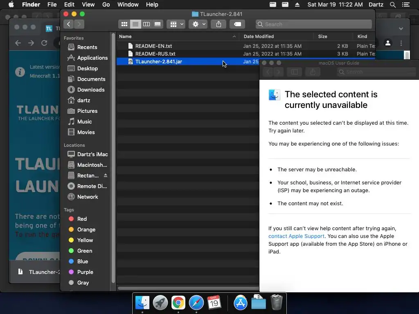
Task: Open Notification Center in the menu bar
Action: coord(406,4)
